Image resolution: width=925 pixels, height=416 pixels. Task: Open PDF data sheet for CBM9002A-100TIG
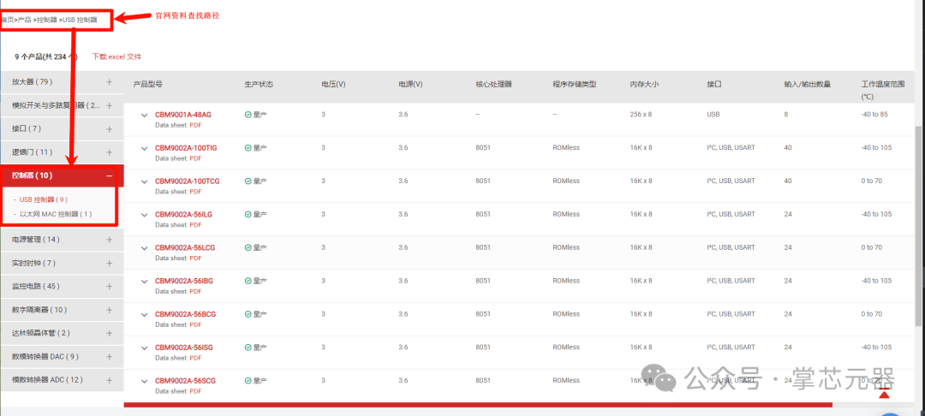[x=196, y=157]
